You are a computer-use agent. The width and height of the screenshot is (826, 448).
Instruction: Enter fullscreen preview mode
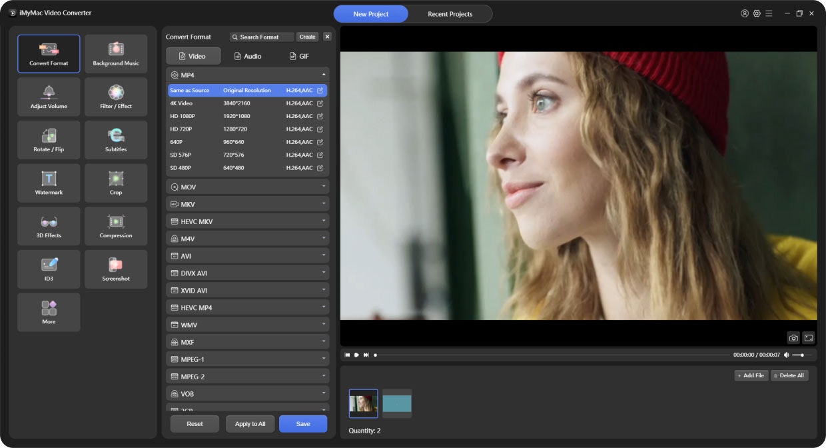click(x=808, y=338)
